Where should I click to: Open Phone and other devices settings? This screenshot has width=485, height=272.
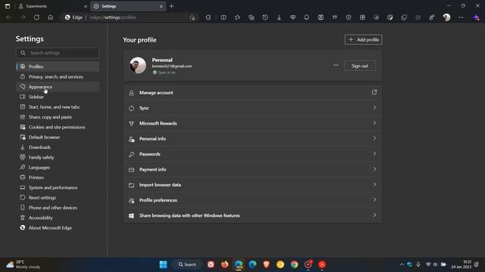58,208
